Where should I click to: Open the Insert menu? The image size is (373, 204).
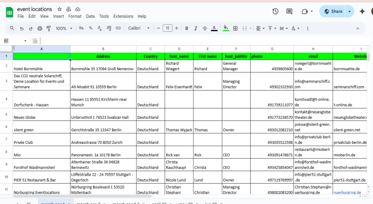point(58,16)
